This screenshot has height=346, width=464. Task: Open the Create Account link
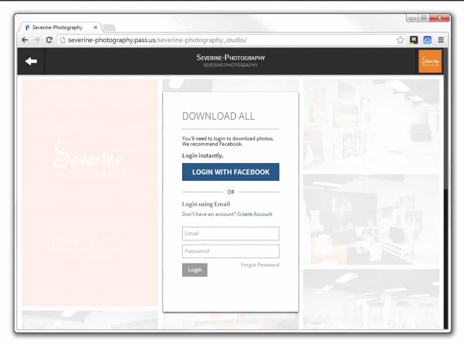(255, 214)
